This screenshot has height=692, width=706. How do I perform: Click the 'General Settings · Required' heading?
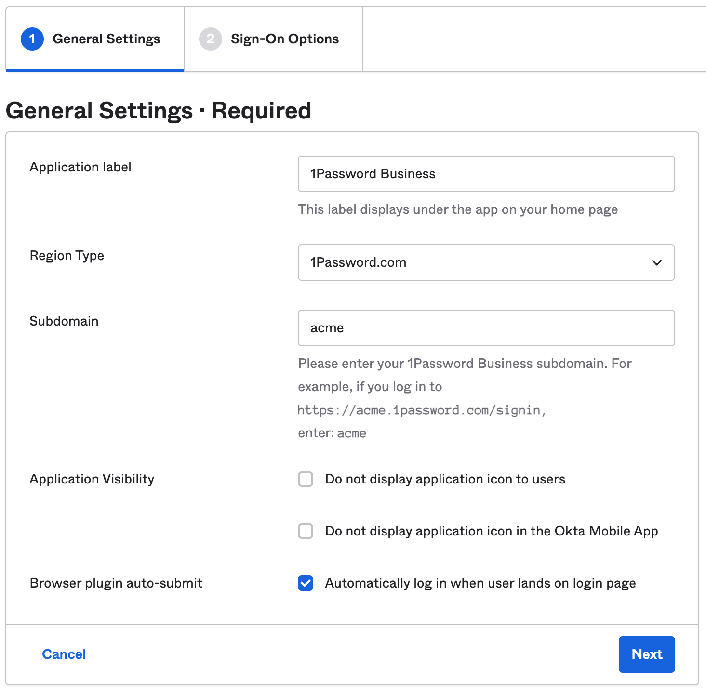(x=159, y=110)
